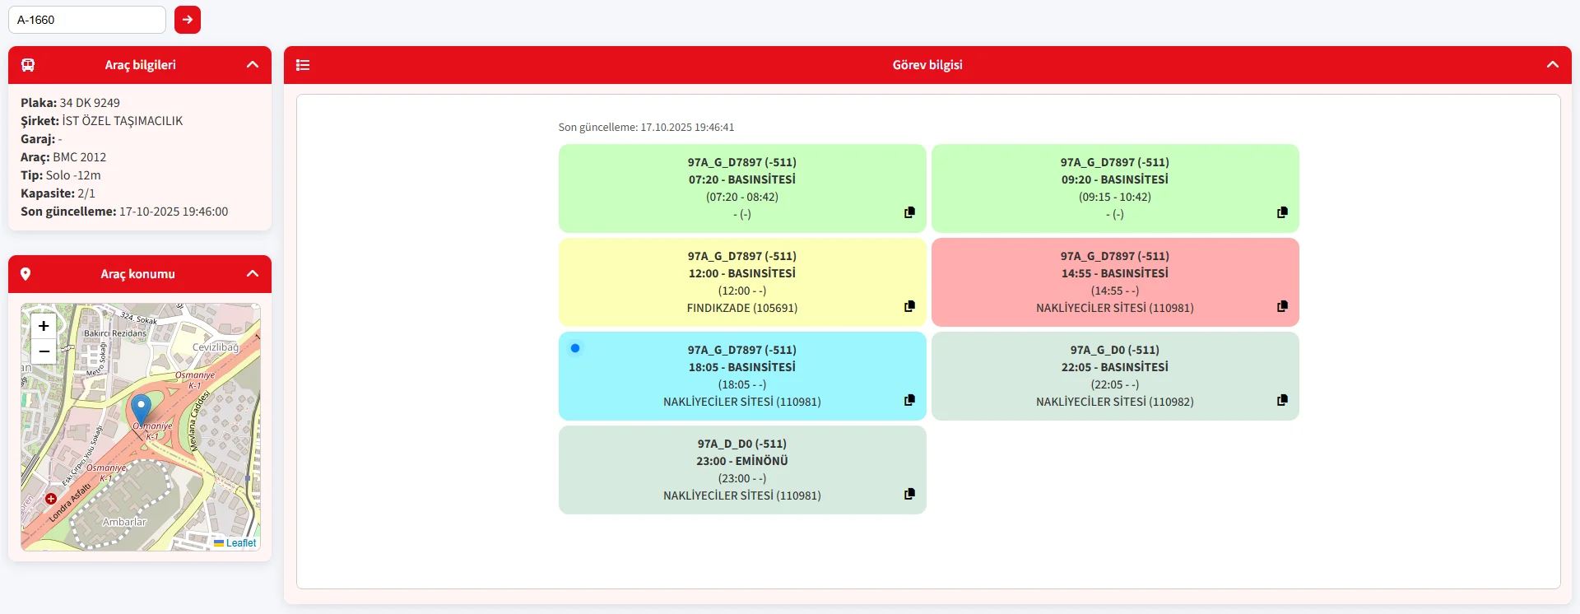Copy the 09:20 BASINSİTESİ task
1580x614 pixels.
1282,212
